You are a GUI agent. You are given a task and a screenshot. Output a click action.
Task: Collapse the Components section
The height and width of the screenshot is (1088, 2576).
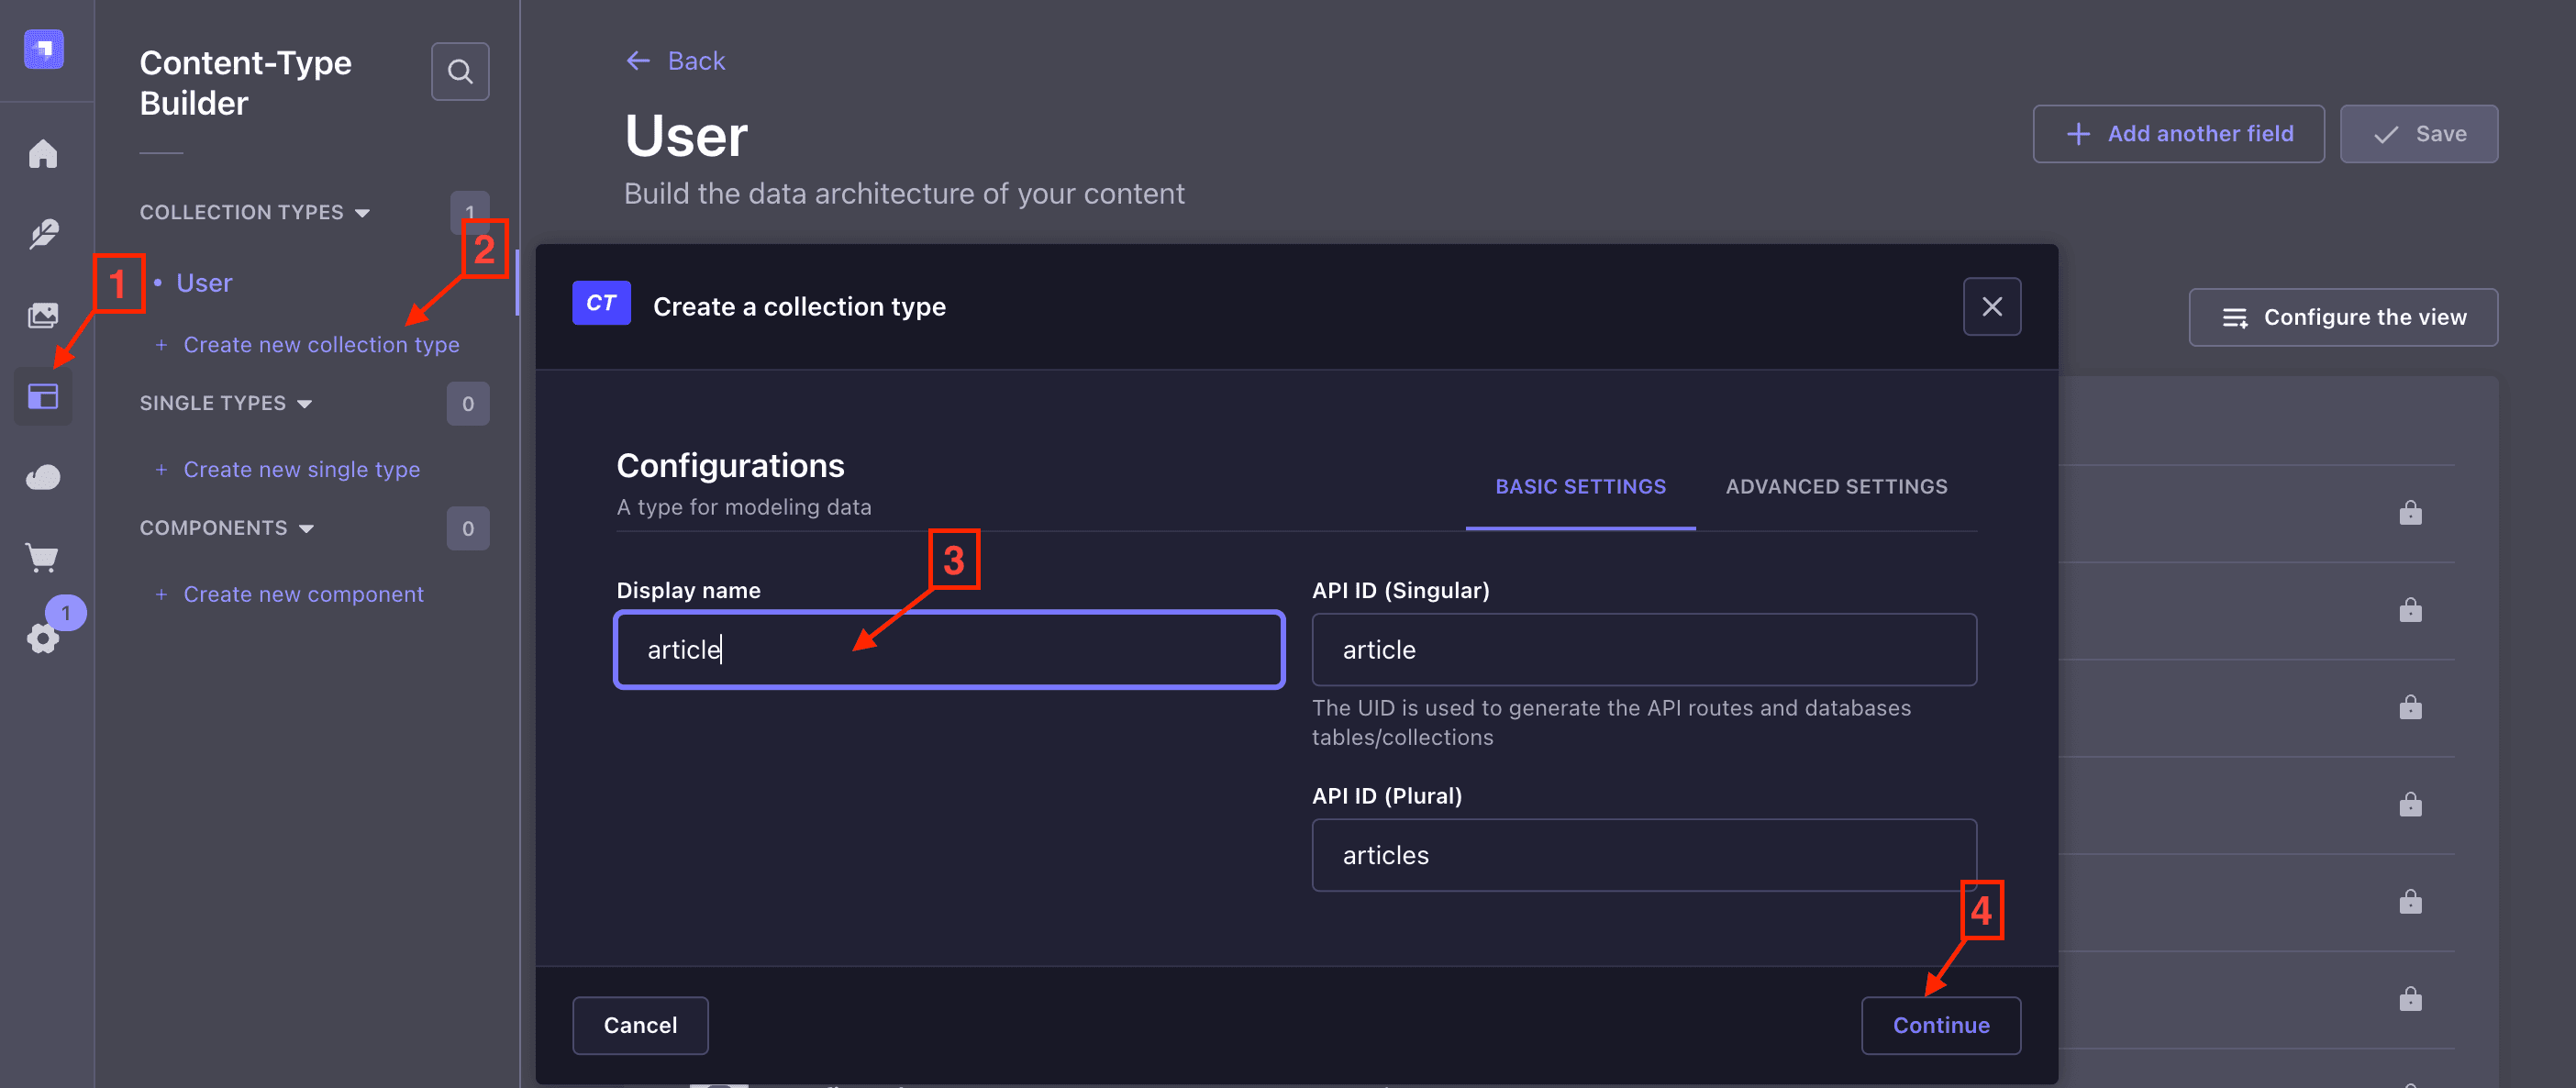click(x=227, y=528)
